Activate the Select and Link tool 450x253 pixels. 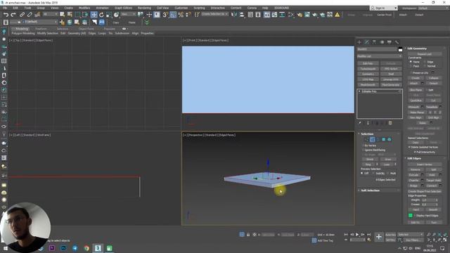coord(22,14)
